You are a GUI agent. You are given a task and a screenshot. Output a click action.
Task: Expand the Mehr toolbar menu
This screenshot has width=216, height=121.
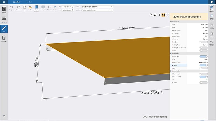pyautogui.click(x=55, y=7)
